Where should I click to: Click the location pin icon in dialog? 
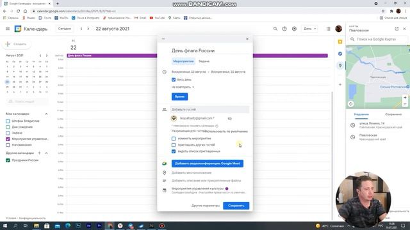164,172
